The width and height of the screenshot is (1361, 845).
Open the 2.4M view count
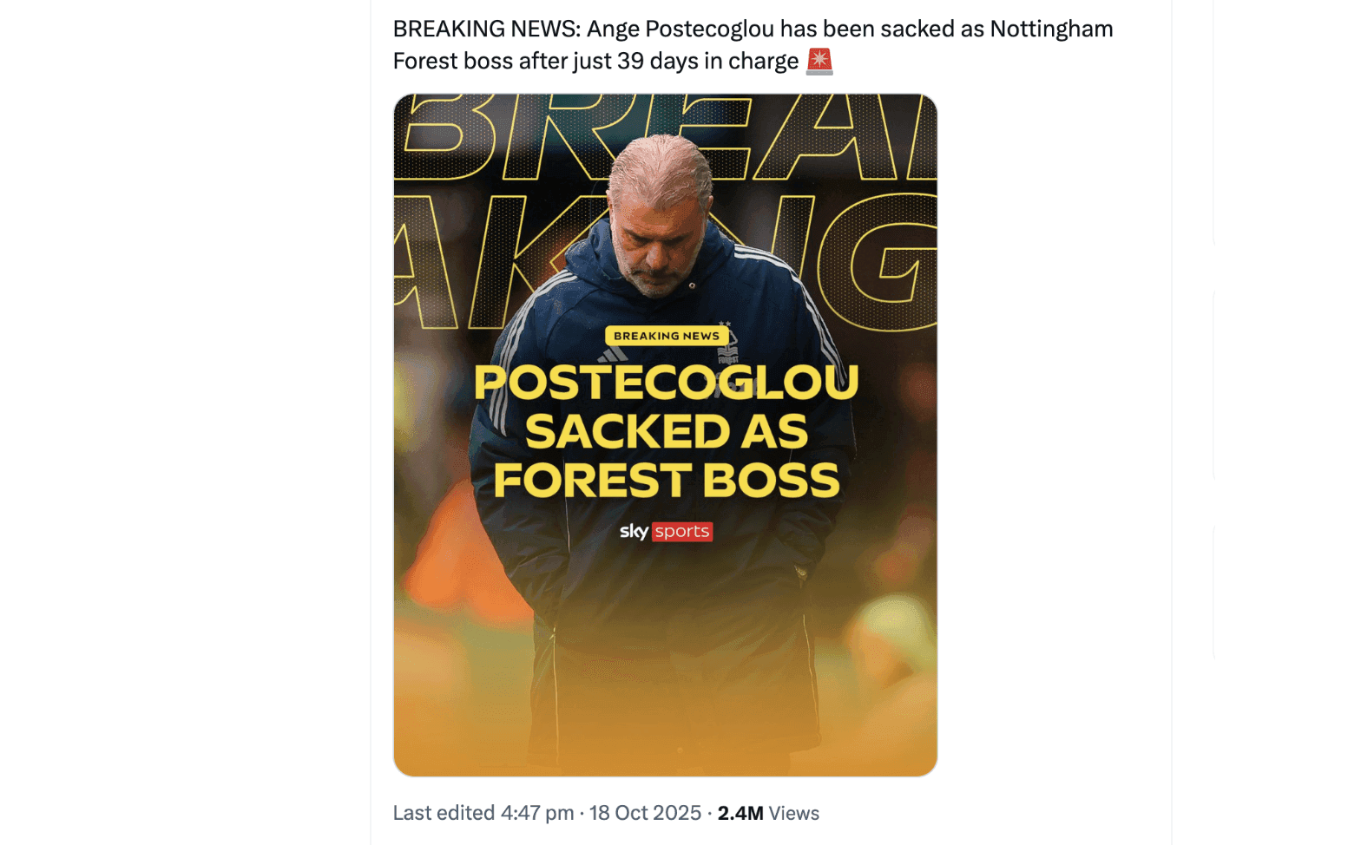pos(740,813)
